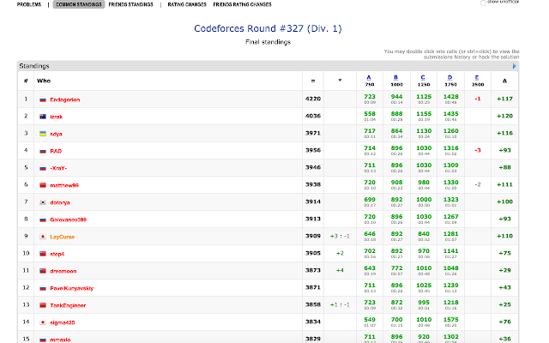Click the Ukrainian flag next to sdya
This screenshot has height=343, width=549.
click(x=43, y=134)
